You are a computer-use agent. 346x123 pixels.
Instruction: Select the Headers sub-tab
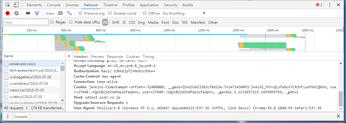[x=81, y=57]
